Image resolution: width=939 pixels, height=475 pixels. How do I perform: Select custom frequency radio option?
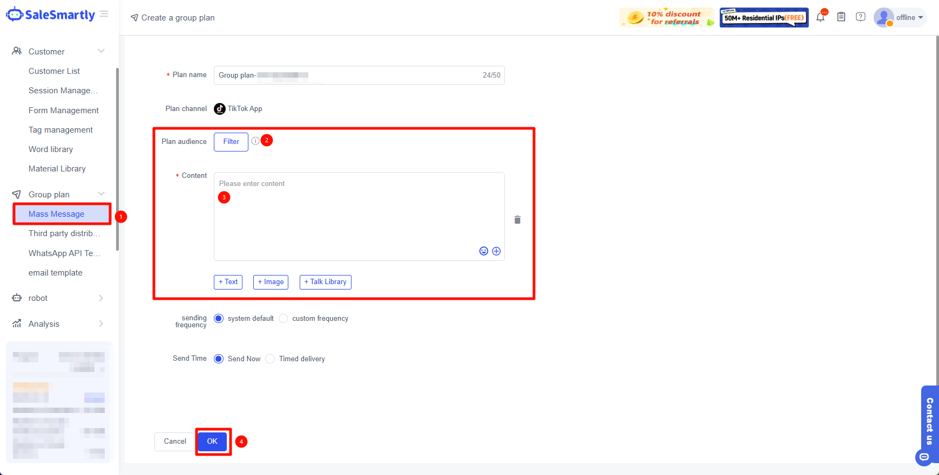[283, 319]
